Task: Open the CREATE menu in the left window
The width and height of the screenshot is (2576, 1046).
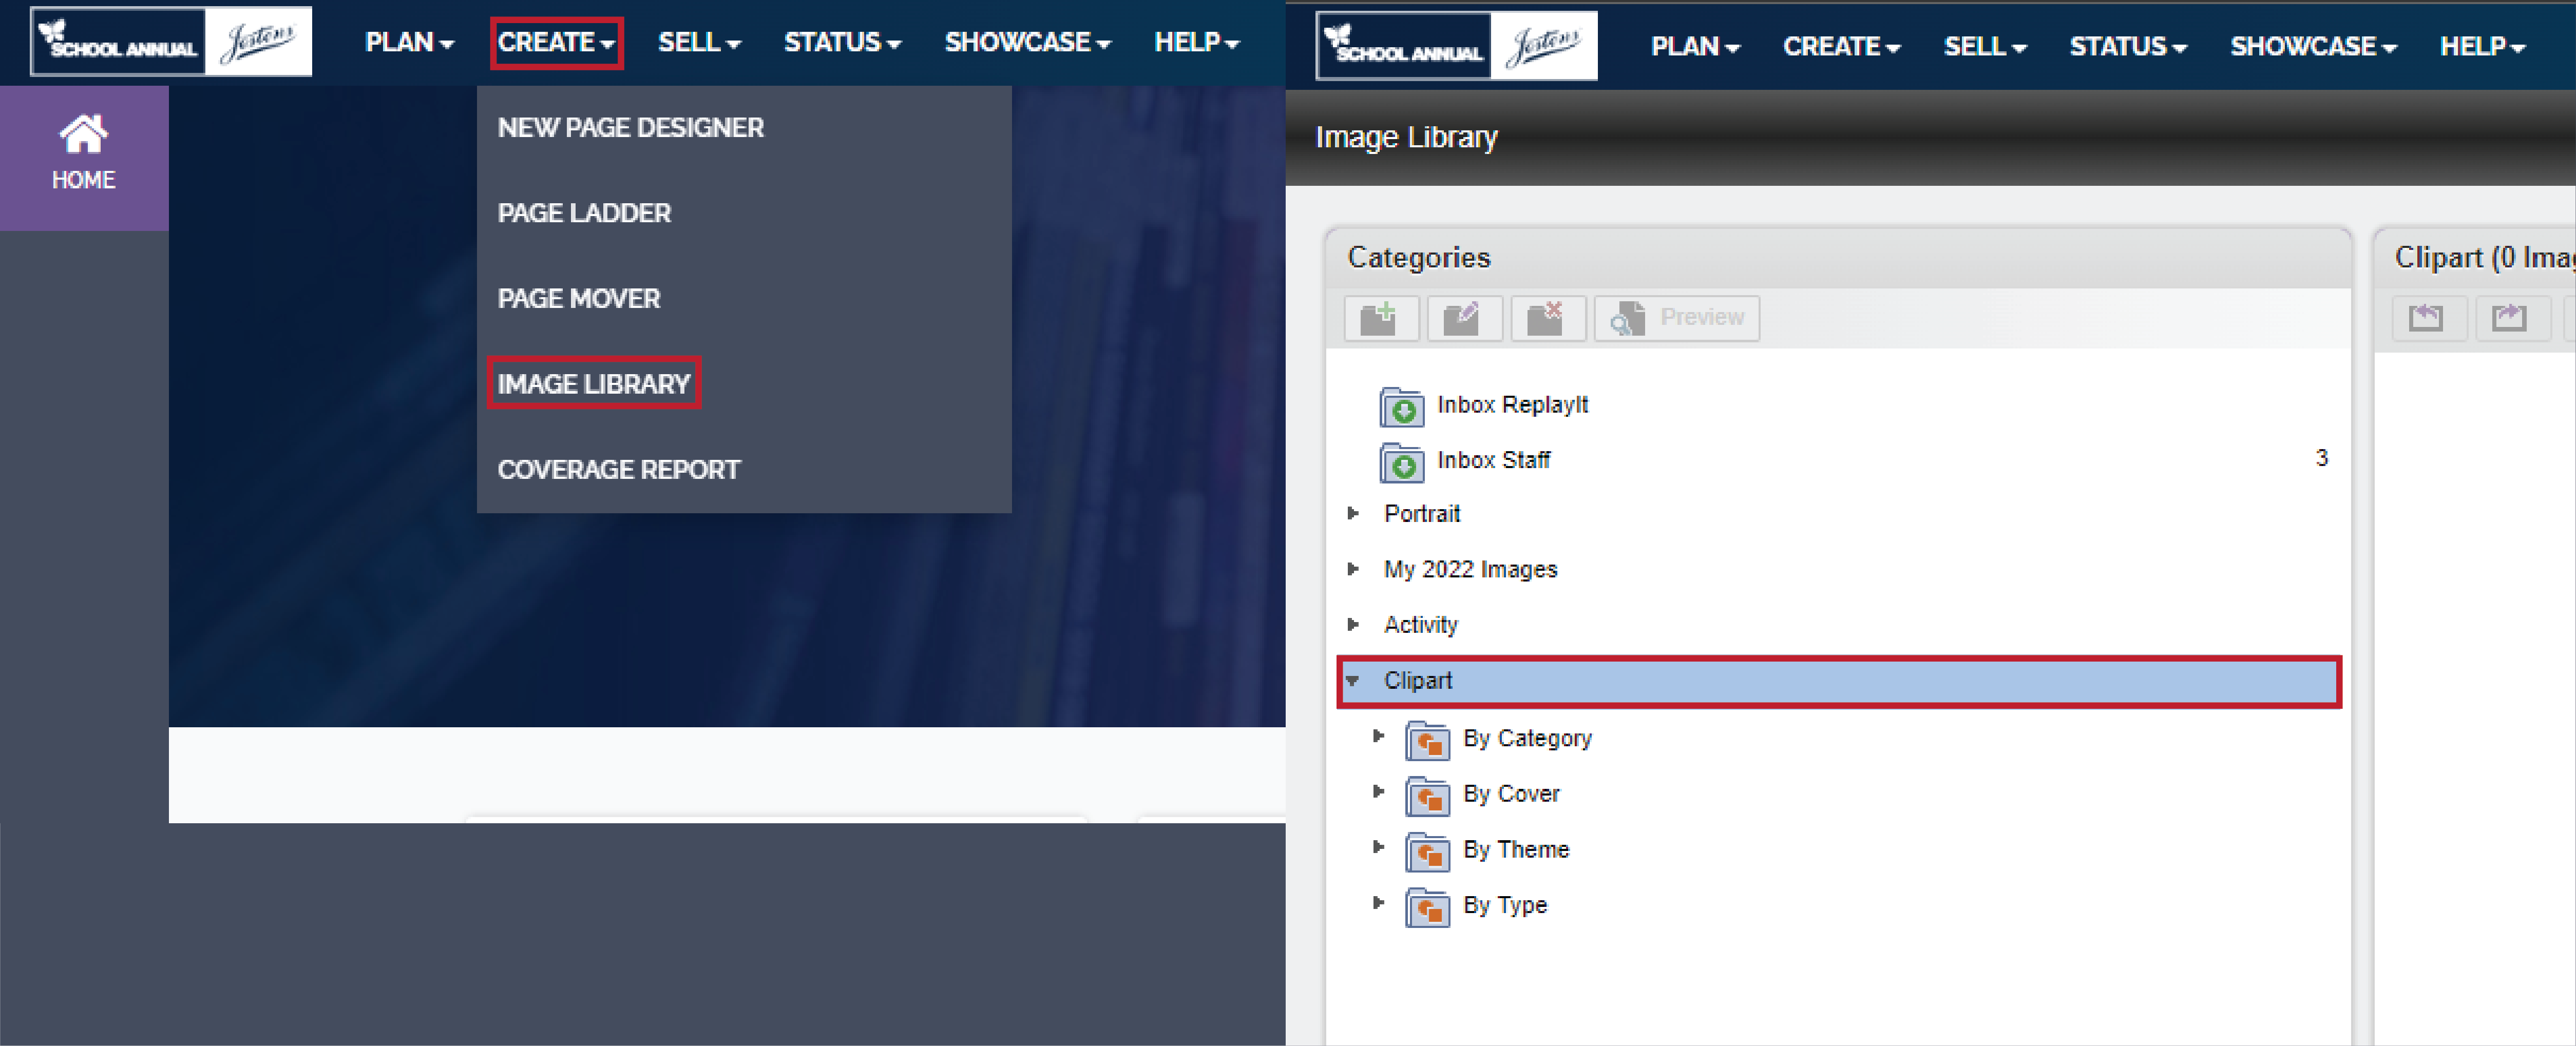Action: coord(556,42)
